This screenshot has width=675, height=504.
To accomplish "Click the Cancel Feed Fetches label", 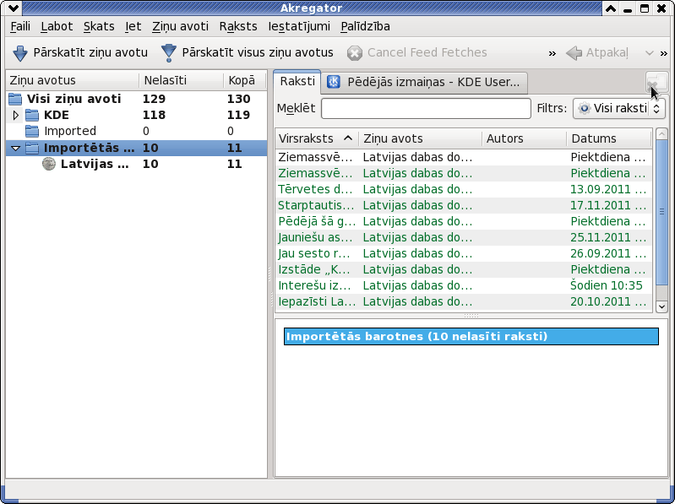I will (x=427, y=52).
